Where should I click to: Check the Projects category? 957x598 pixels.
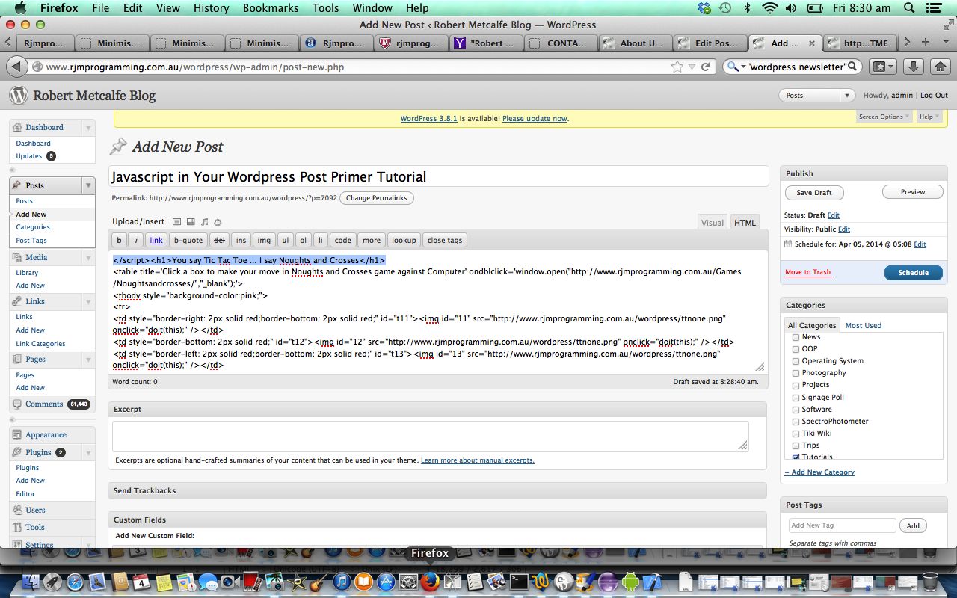pyautogui.click(x=796, y=385)
